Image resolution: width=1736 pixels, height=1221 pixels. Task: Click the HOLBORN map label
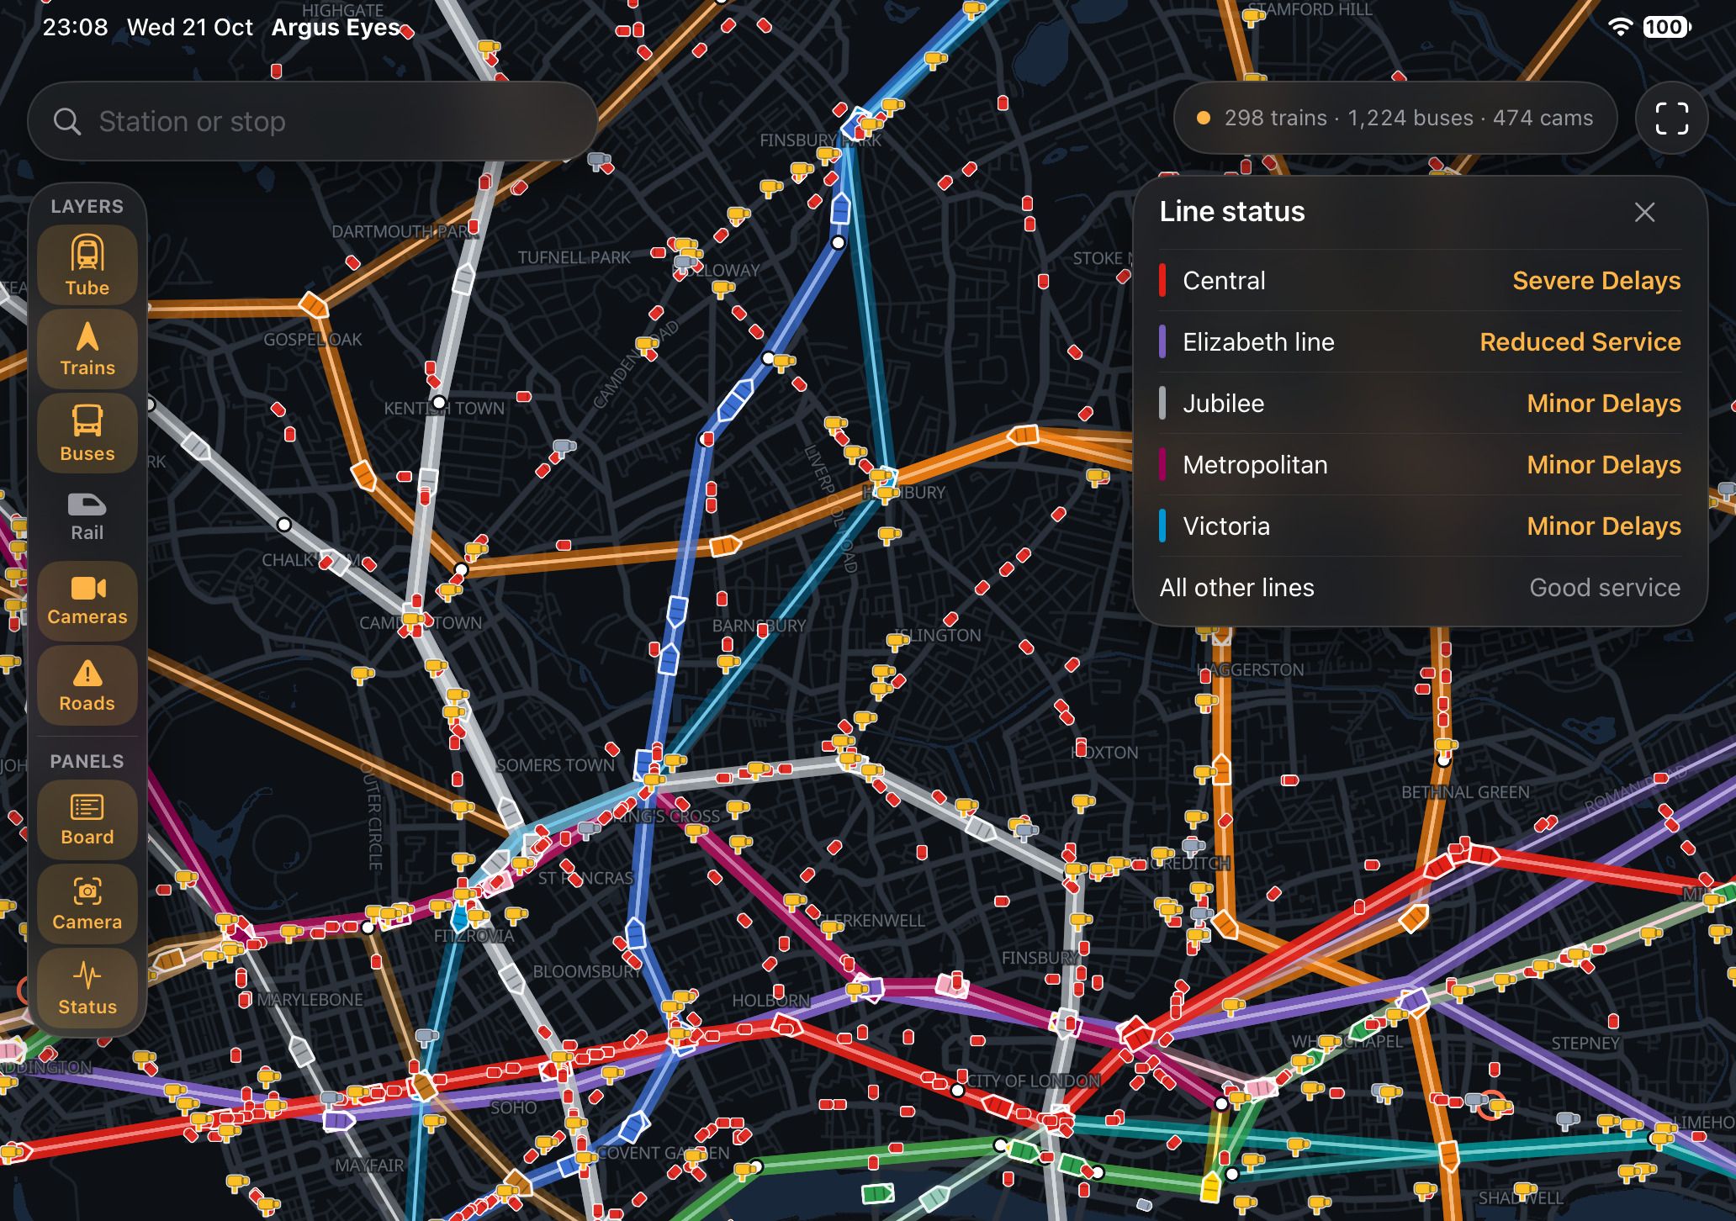pos(770,1001)
